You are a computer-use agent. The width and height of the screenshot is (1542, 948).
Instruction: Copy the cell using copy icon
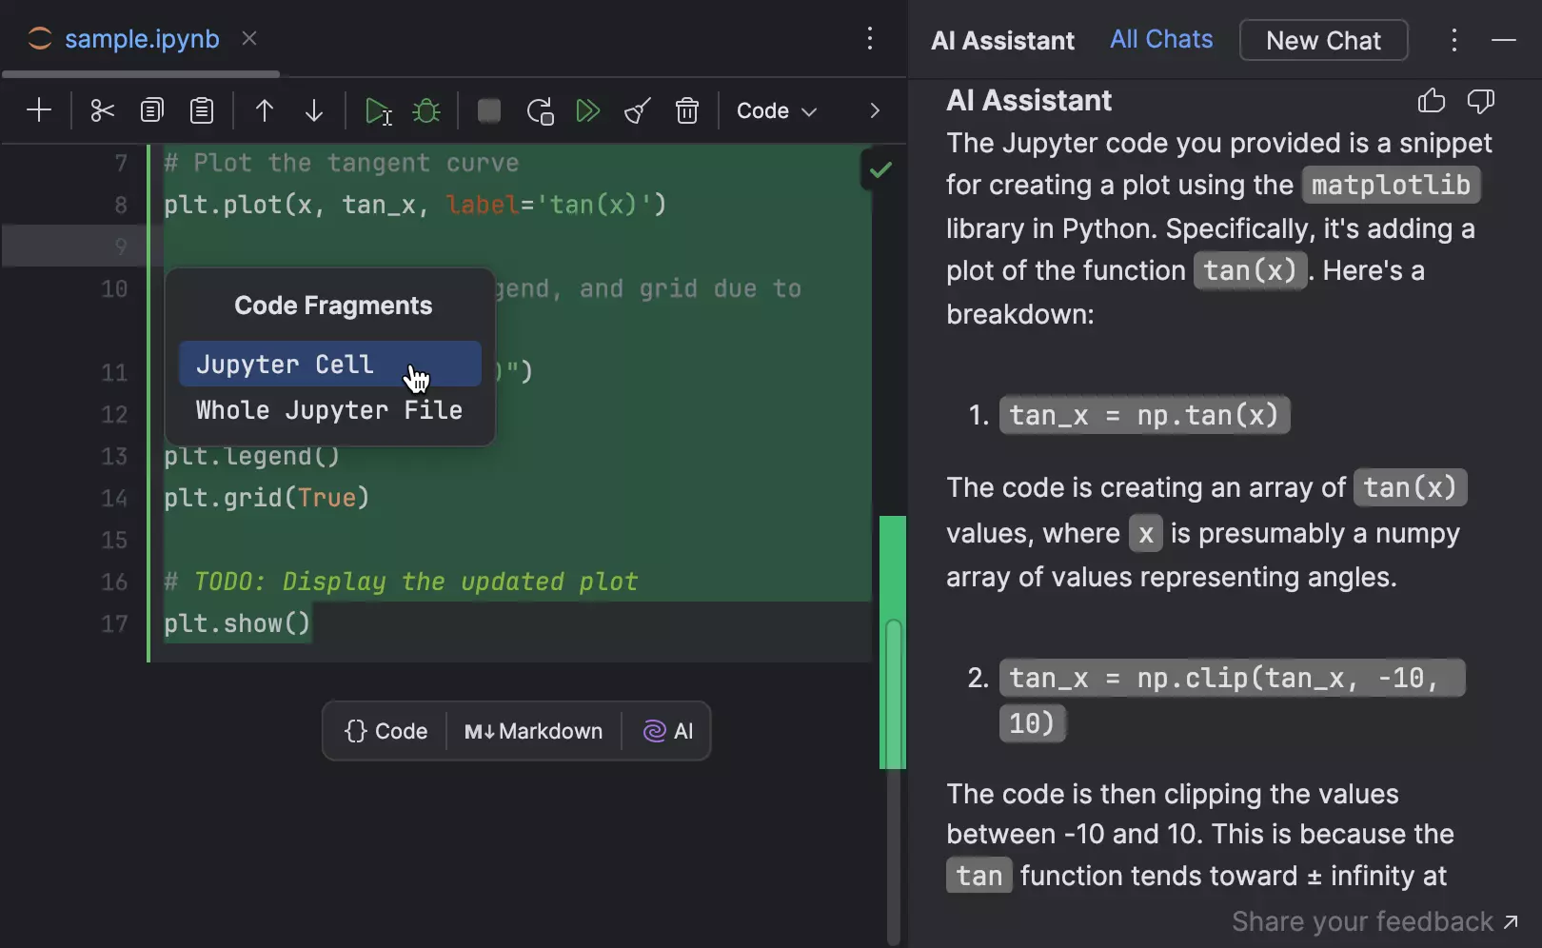click(151, 110)
